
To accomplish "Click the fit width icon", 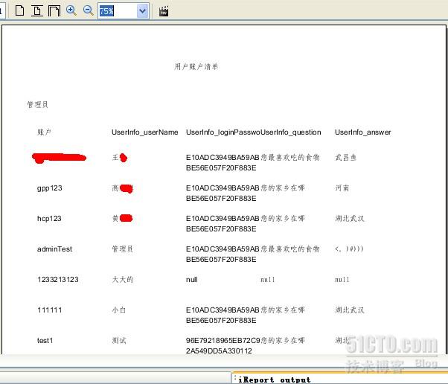I will tap(54, 11).
